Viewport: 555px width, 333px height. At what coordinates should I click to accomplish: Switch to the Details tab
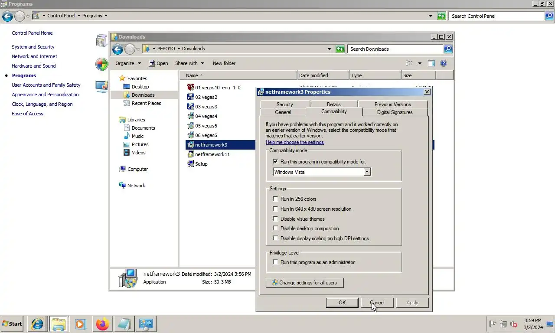[333, 104]
